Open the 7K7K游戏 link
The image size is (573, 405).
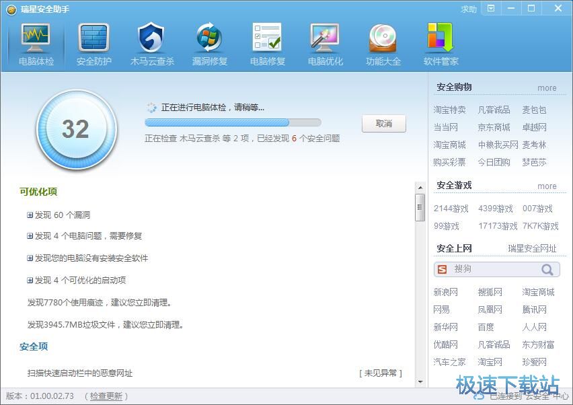tap(541, 226)
